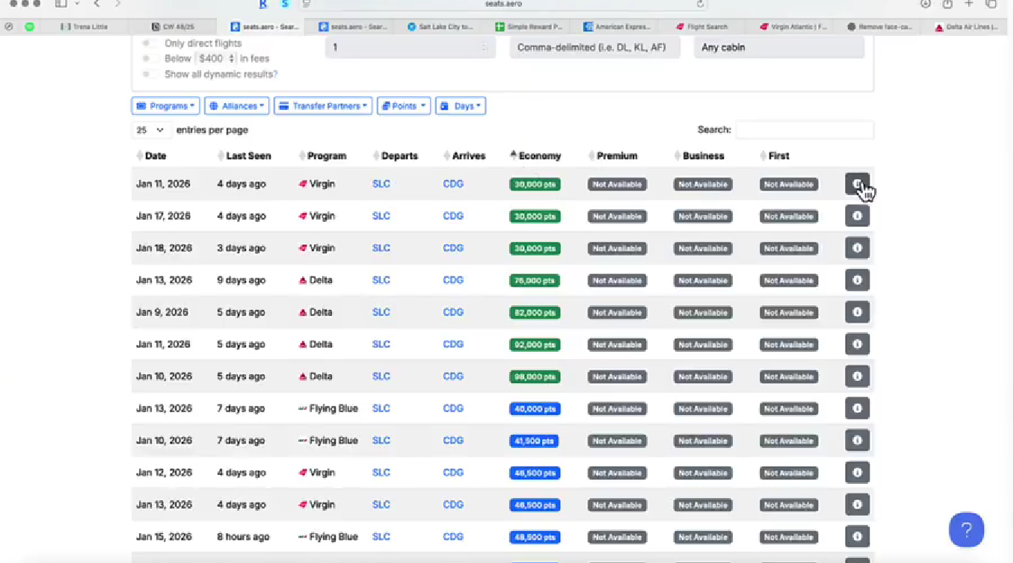Switch to the CW 48/25 tab
Viewport: 1014px width, 563px height.
pyautogui.click(x=173, y=27)
